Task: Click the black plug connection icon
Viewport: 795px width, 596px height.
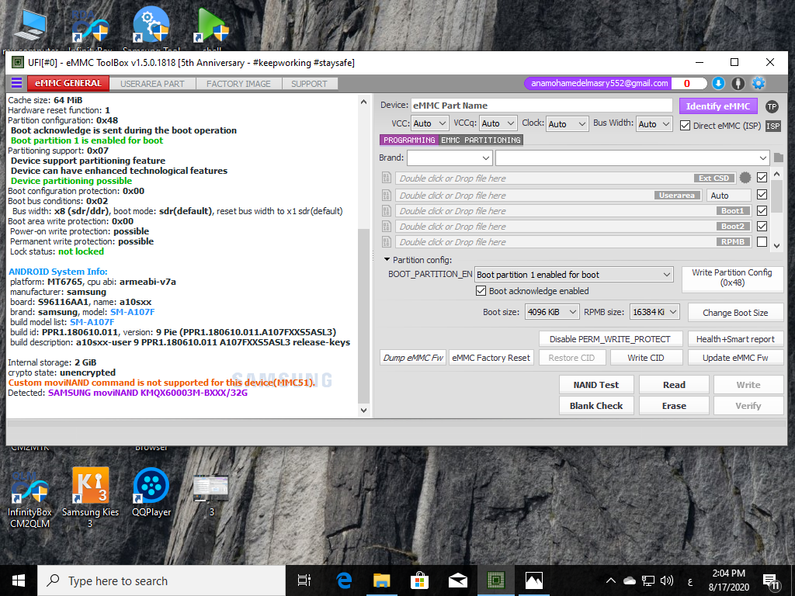Action: tap(738, 83)
